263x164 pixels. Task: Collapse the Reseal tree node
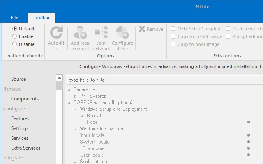tap(82, 116)
